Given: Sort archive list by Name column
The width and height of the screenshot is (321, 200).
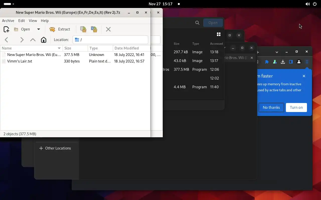Looking at the screenshot, I should click(31, 48).
